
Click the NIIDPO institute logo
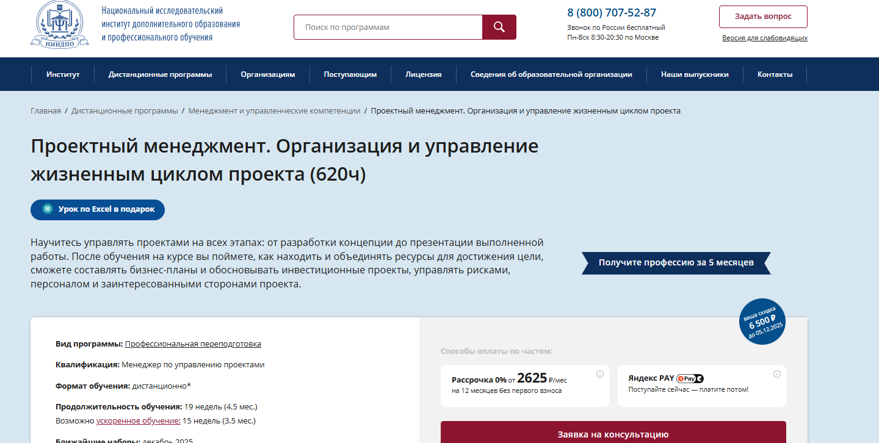click(56, 24)
